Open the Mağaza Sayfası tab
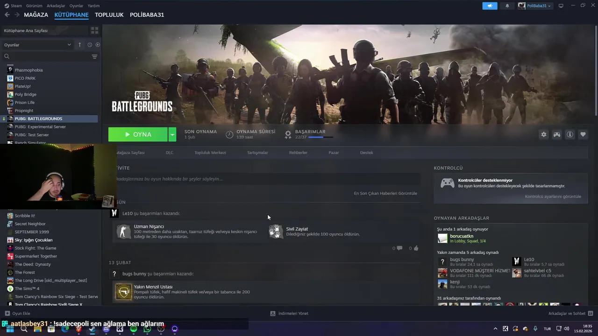598x336 pixels. click(x=130, y=153)
